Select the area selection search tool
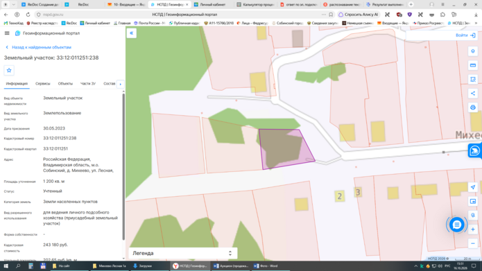 tap(473, 80)
